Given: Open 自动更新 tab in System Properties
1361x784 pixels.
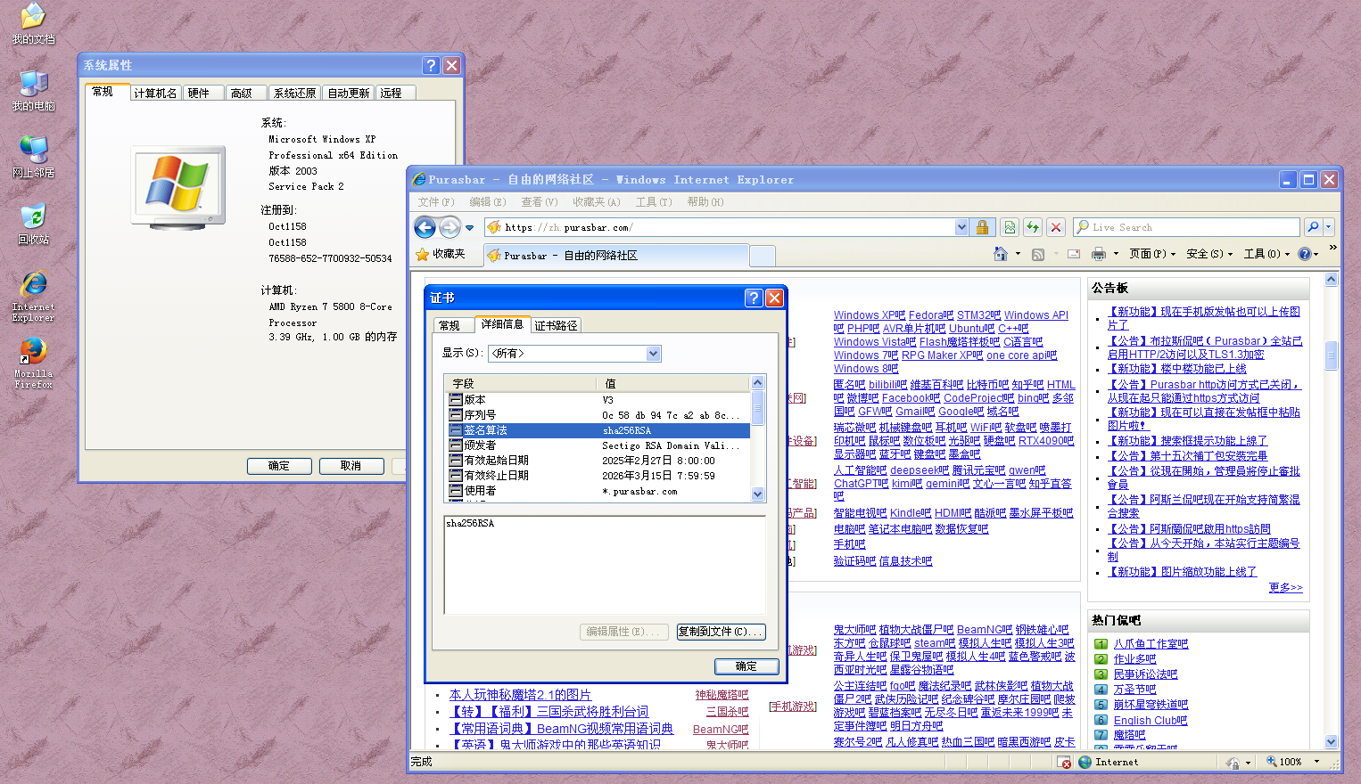Looking at the screenshot, I should point(349,93).
